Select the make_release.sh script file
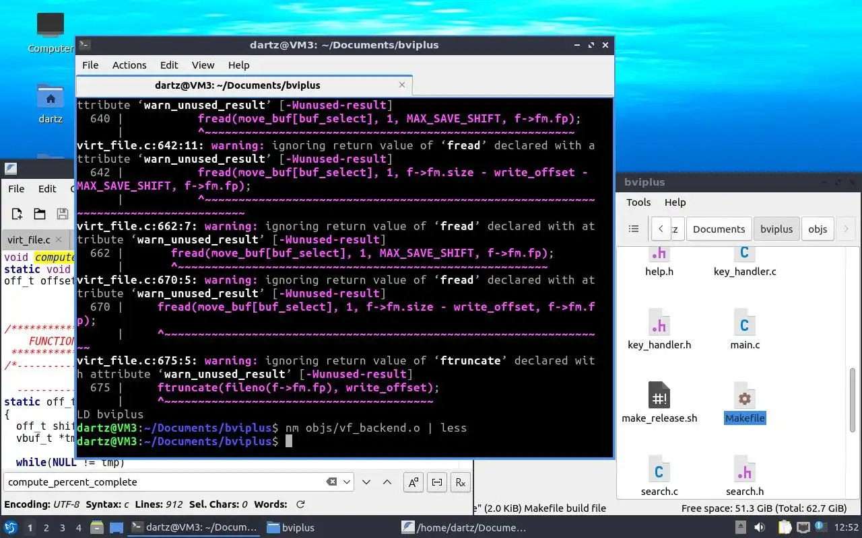862x538 pixels. click(x=659, y=403)
